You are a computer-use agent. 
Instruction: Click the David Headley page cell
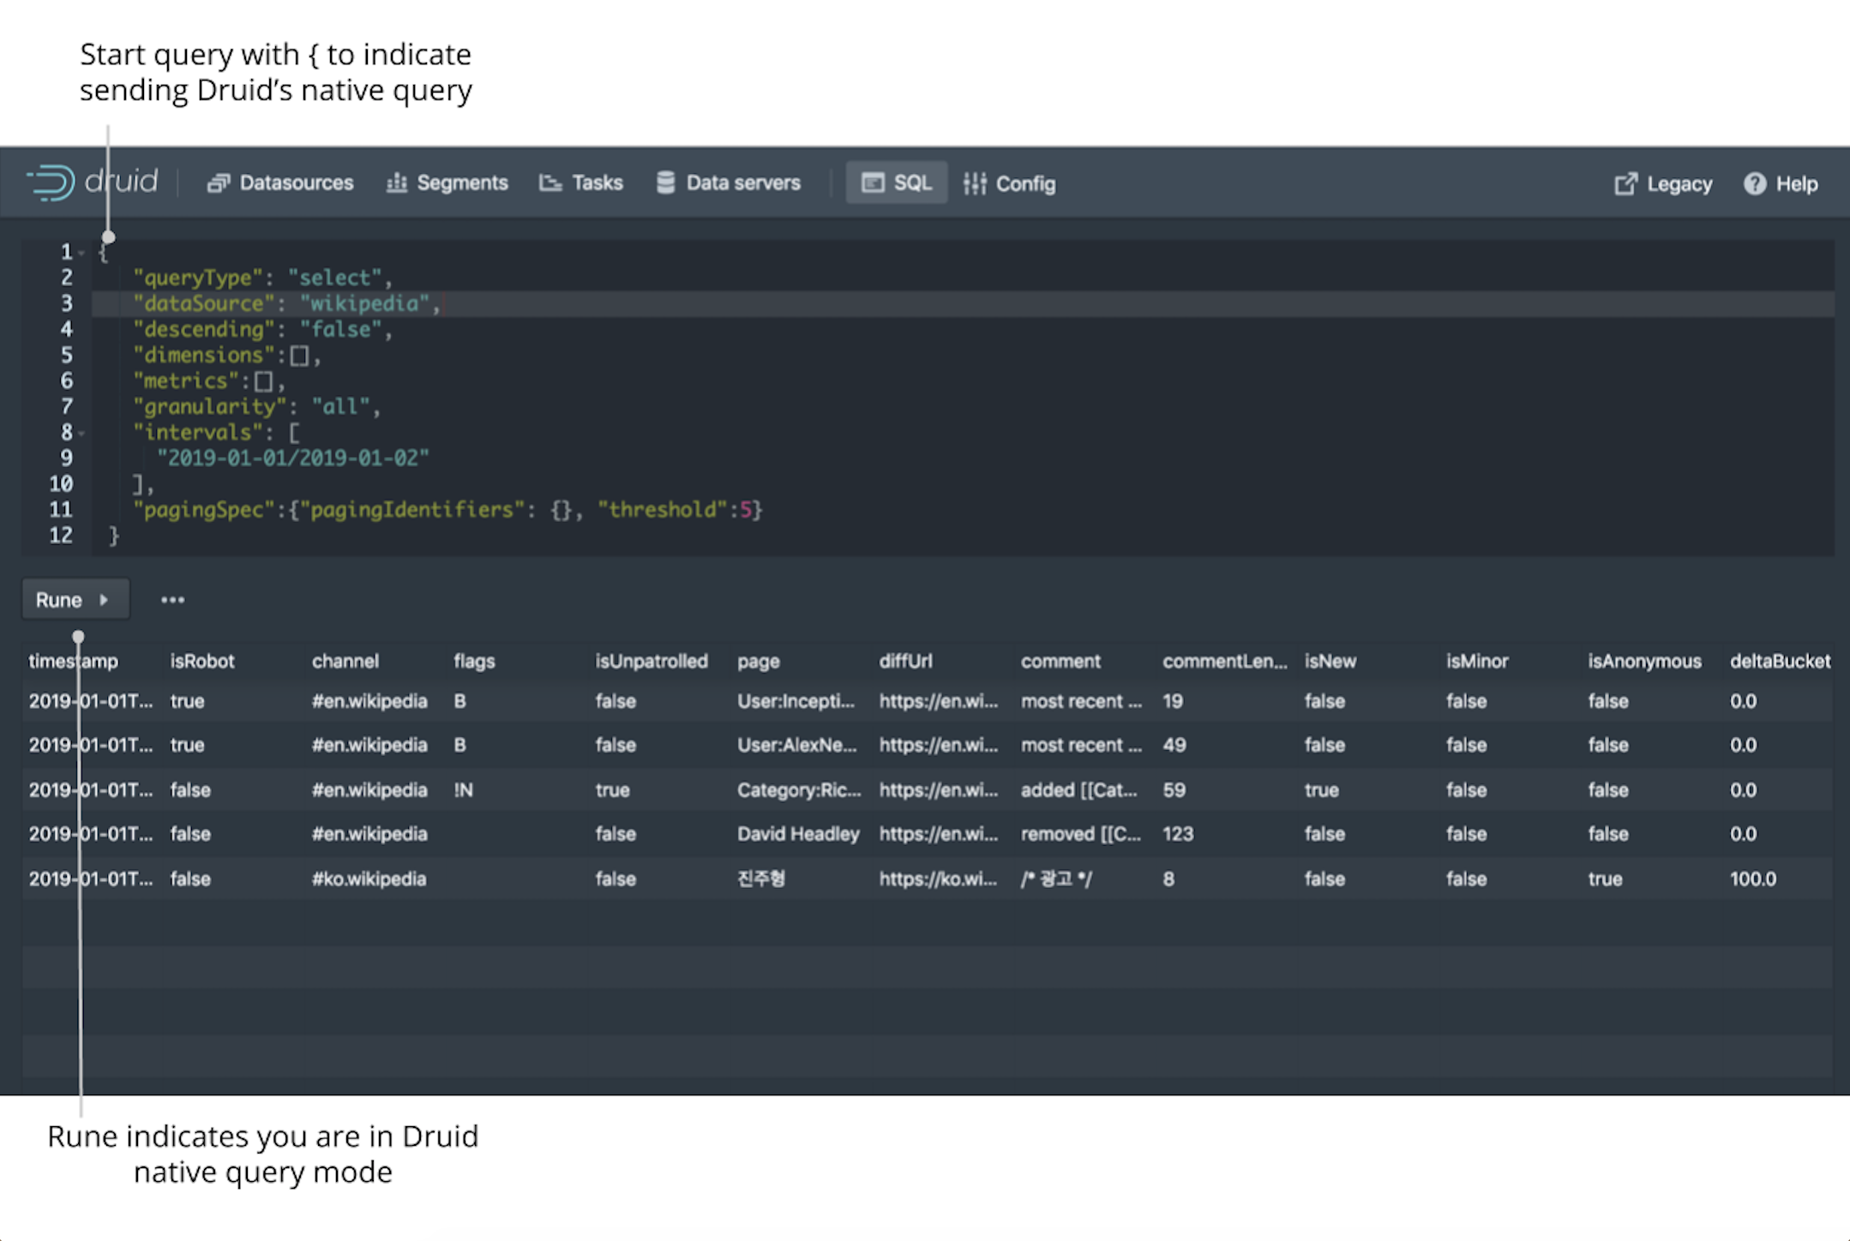tap(798, 834)
